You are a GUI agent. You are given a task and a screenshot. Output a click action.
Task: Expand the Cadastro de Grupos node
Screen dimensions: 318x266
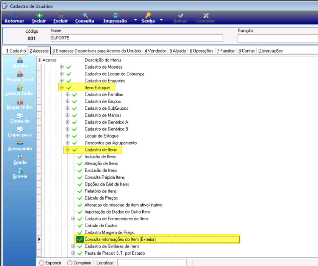(67, 101)
